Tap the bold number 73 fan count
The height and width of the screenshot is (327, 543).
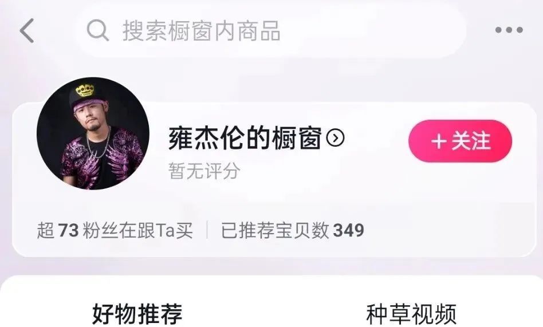pos(68,230)
